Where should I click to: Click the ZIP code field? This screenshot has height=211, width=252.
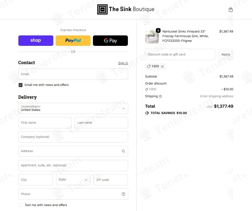111,180
